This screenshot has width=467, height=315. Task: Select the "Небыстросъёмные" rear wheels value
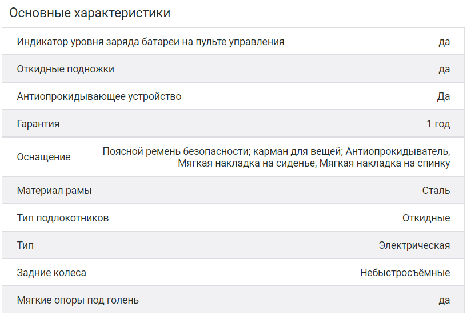tap(405, 273)
